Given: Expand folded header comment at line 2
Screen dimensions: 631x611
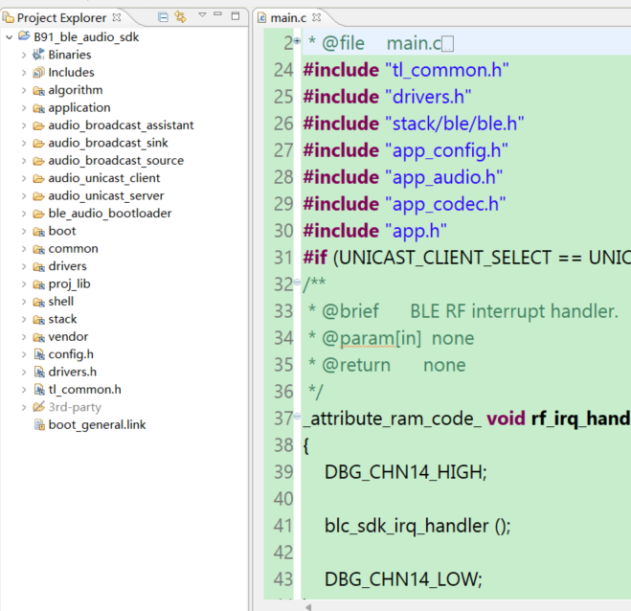Looking at the screenshot, I should click(x=297, y=42).
